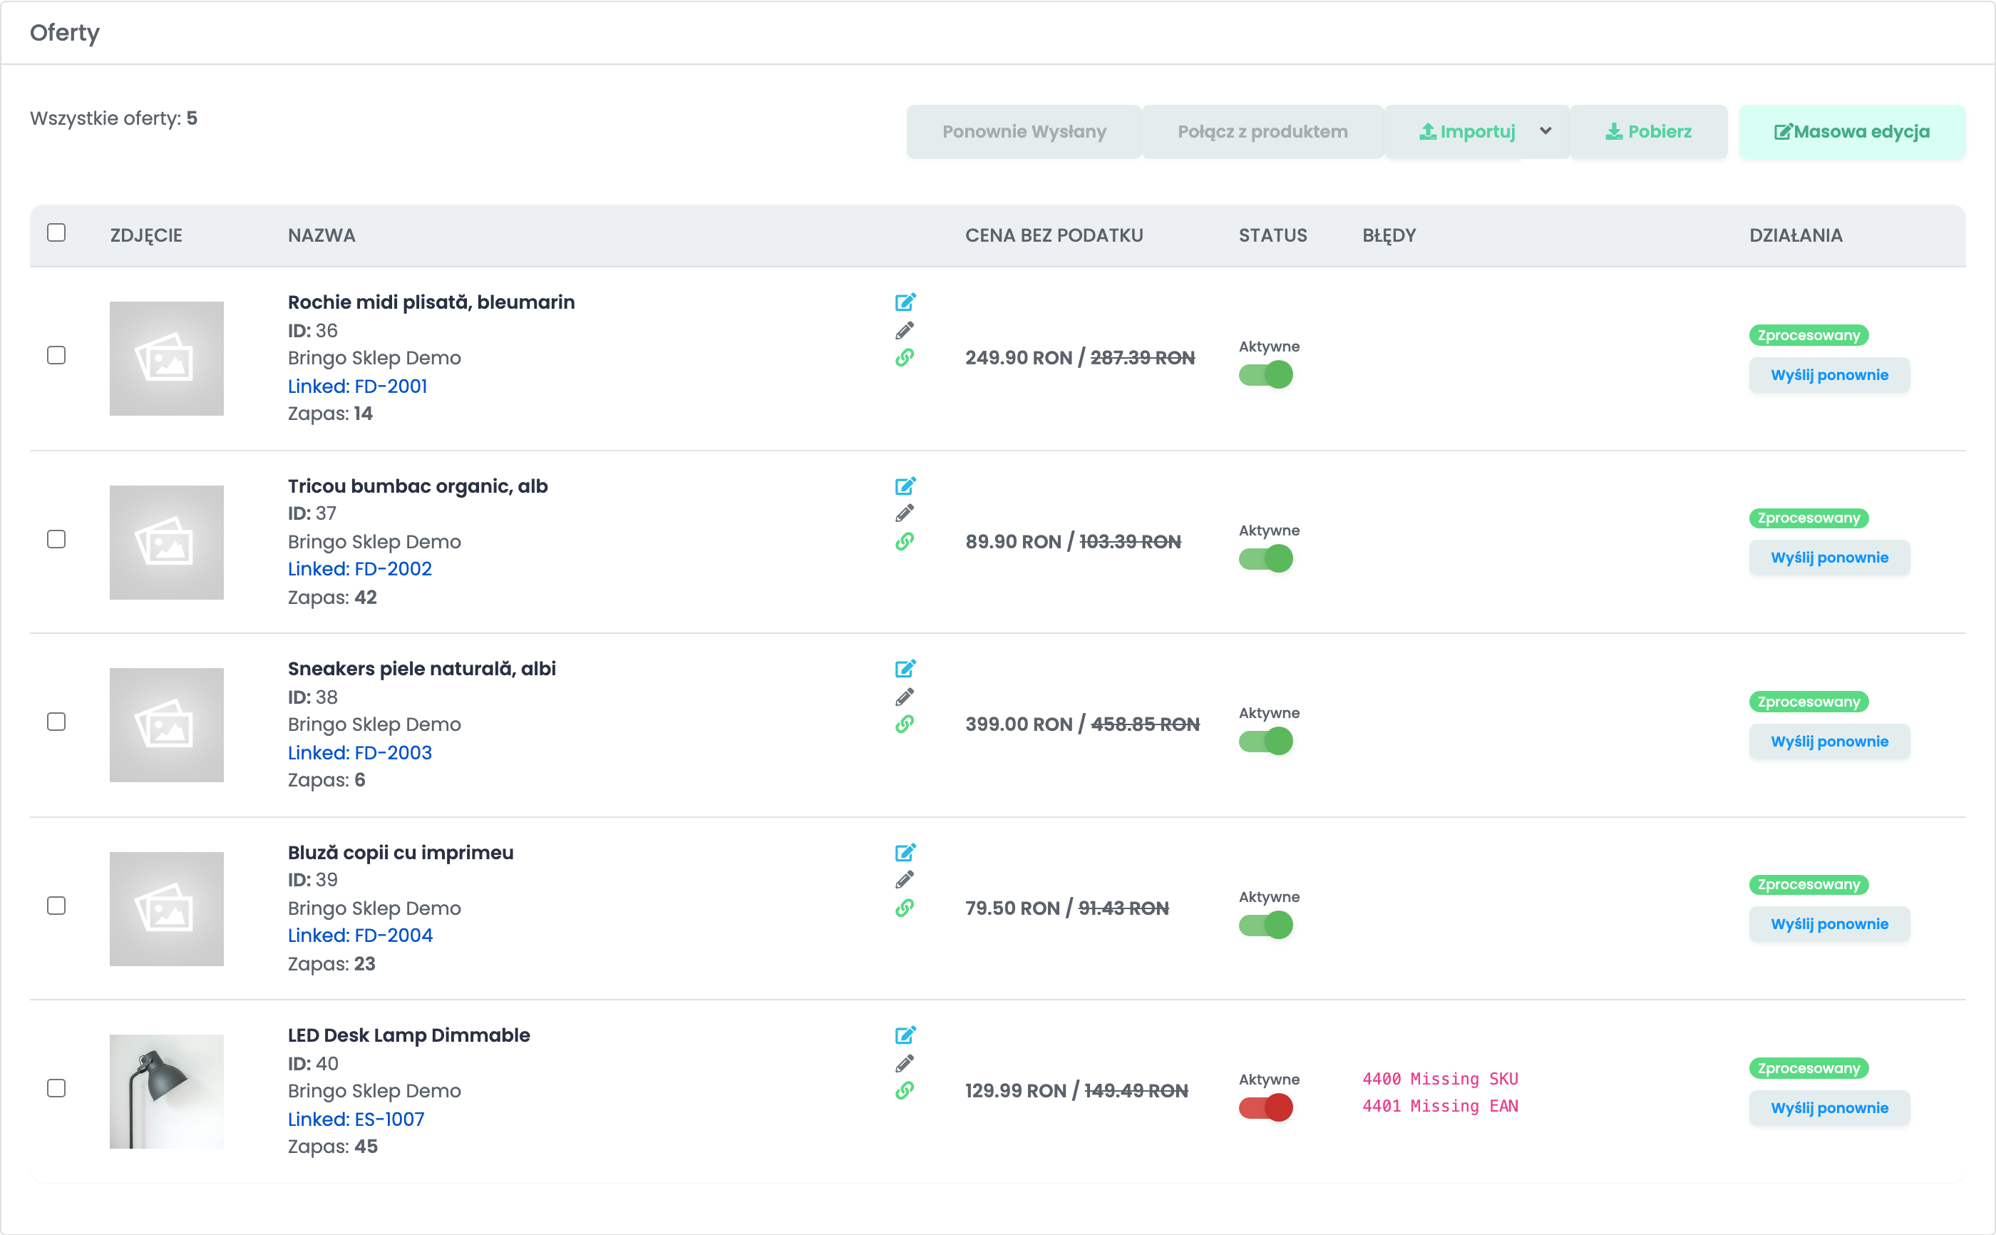Click the Ponownie Wysłany button
This screenshot has width=1996, height=1235.
tap(1024, 131)
